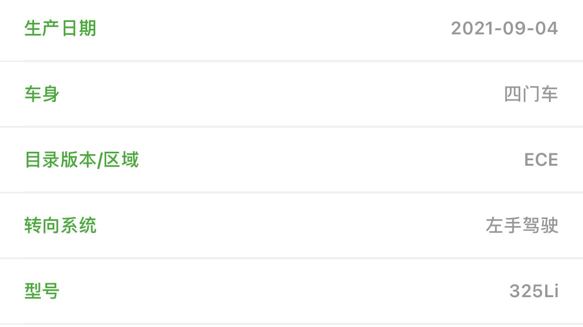Click the character 四 in body value
The image size is (583, 327).
tap(513, 94)
